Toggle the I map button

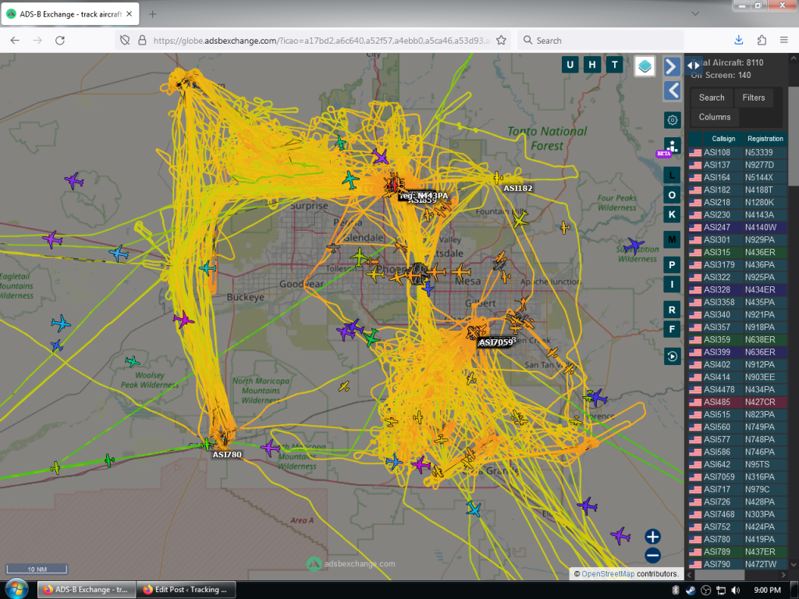[672, 284]
